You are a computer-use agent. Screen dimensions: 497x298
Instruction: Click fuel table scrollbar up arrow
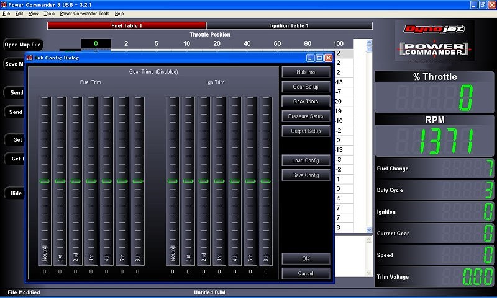pos(369,42)
